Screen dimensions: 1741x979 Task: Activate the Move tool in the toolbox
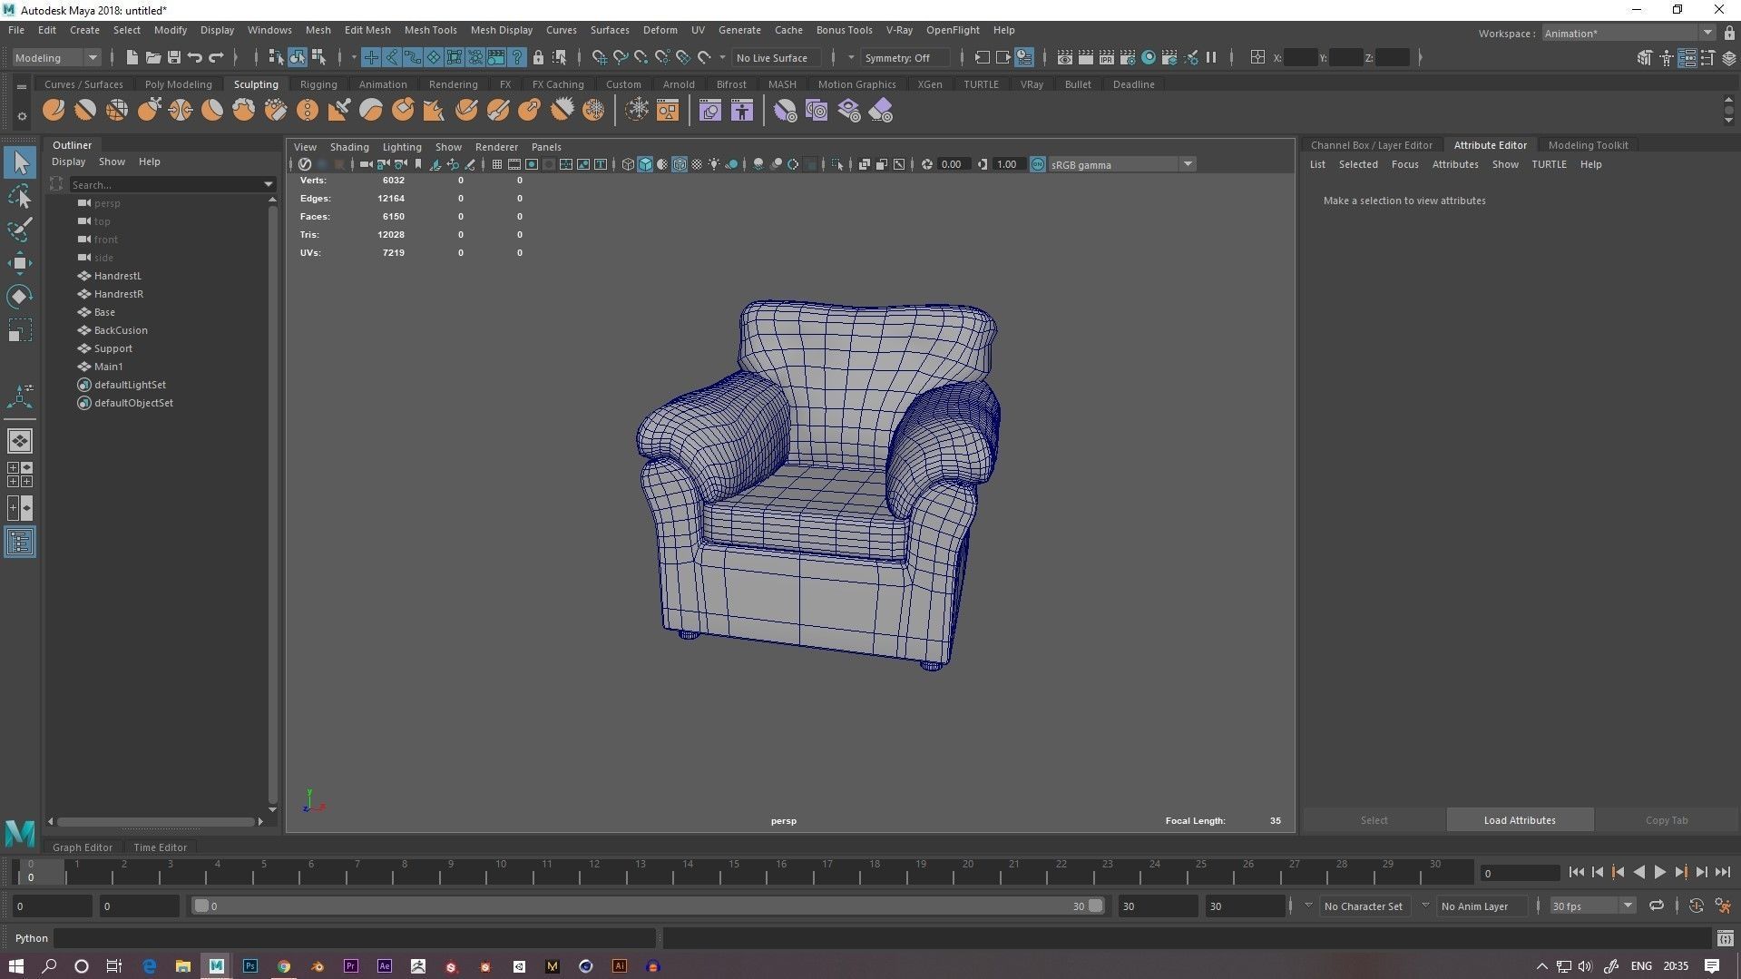(x=20, y=263)
